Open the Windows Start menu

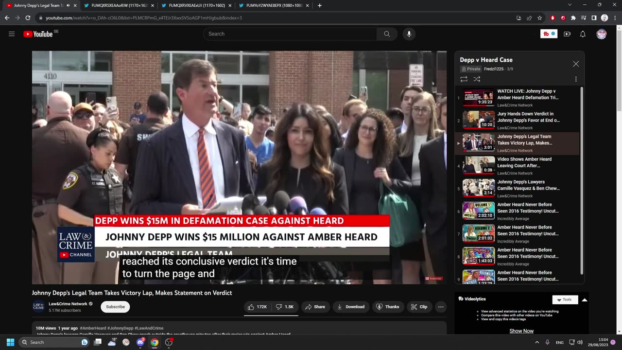(x=10, y=342)
